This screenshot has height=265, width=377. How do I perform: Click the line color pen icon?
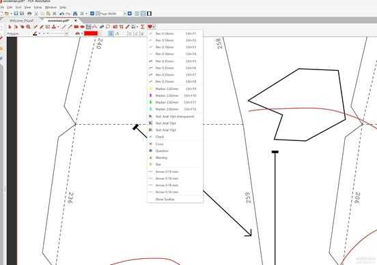pyautogui.click(x=36, y=33)
